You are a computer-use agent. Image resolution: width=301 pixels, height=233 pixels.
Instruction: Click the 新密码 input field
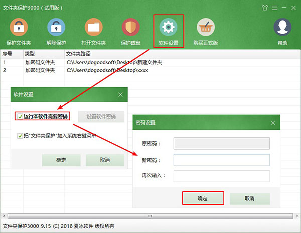click(221, 159)
